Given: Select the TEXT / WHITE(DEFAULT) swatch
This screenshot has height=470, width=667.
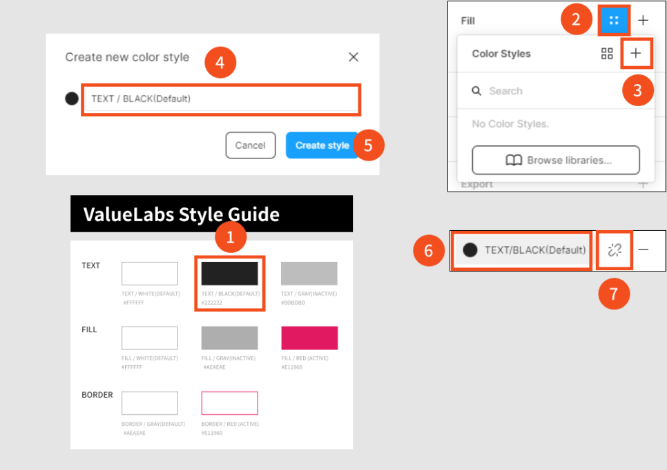Looking at the screenshot, I should coord(150,274).
